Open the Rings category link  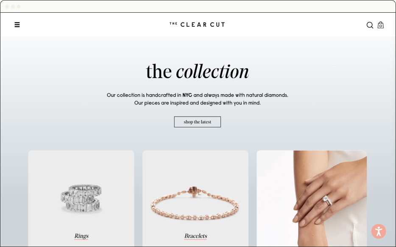[81, 236]
